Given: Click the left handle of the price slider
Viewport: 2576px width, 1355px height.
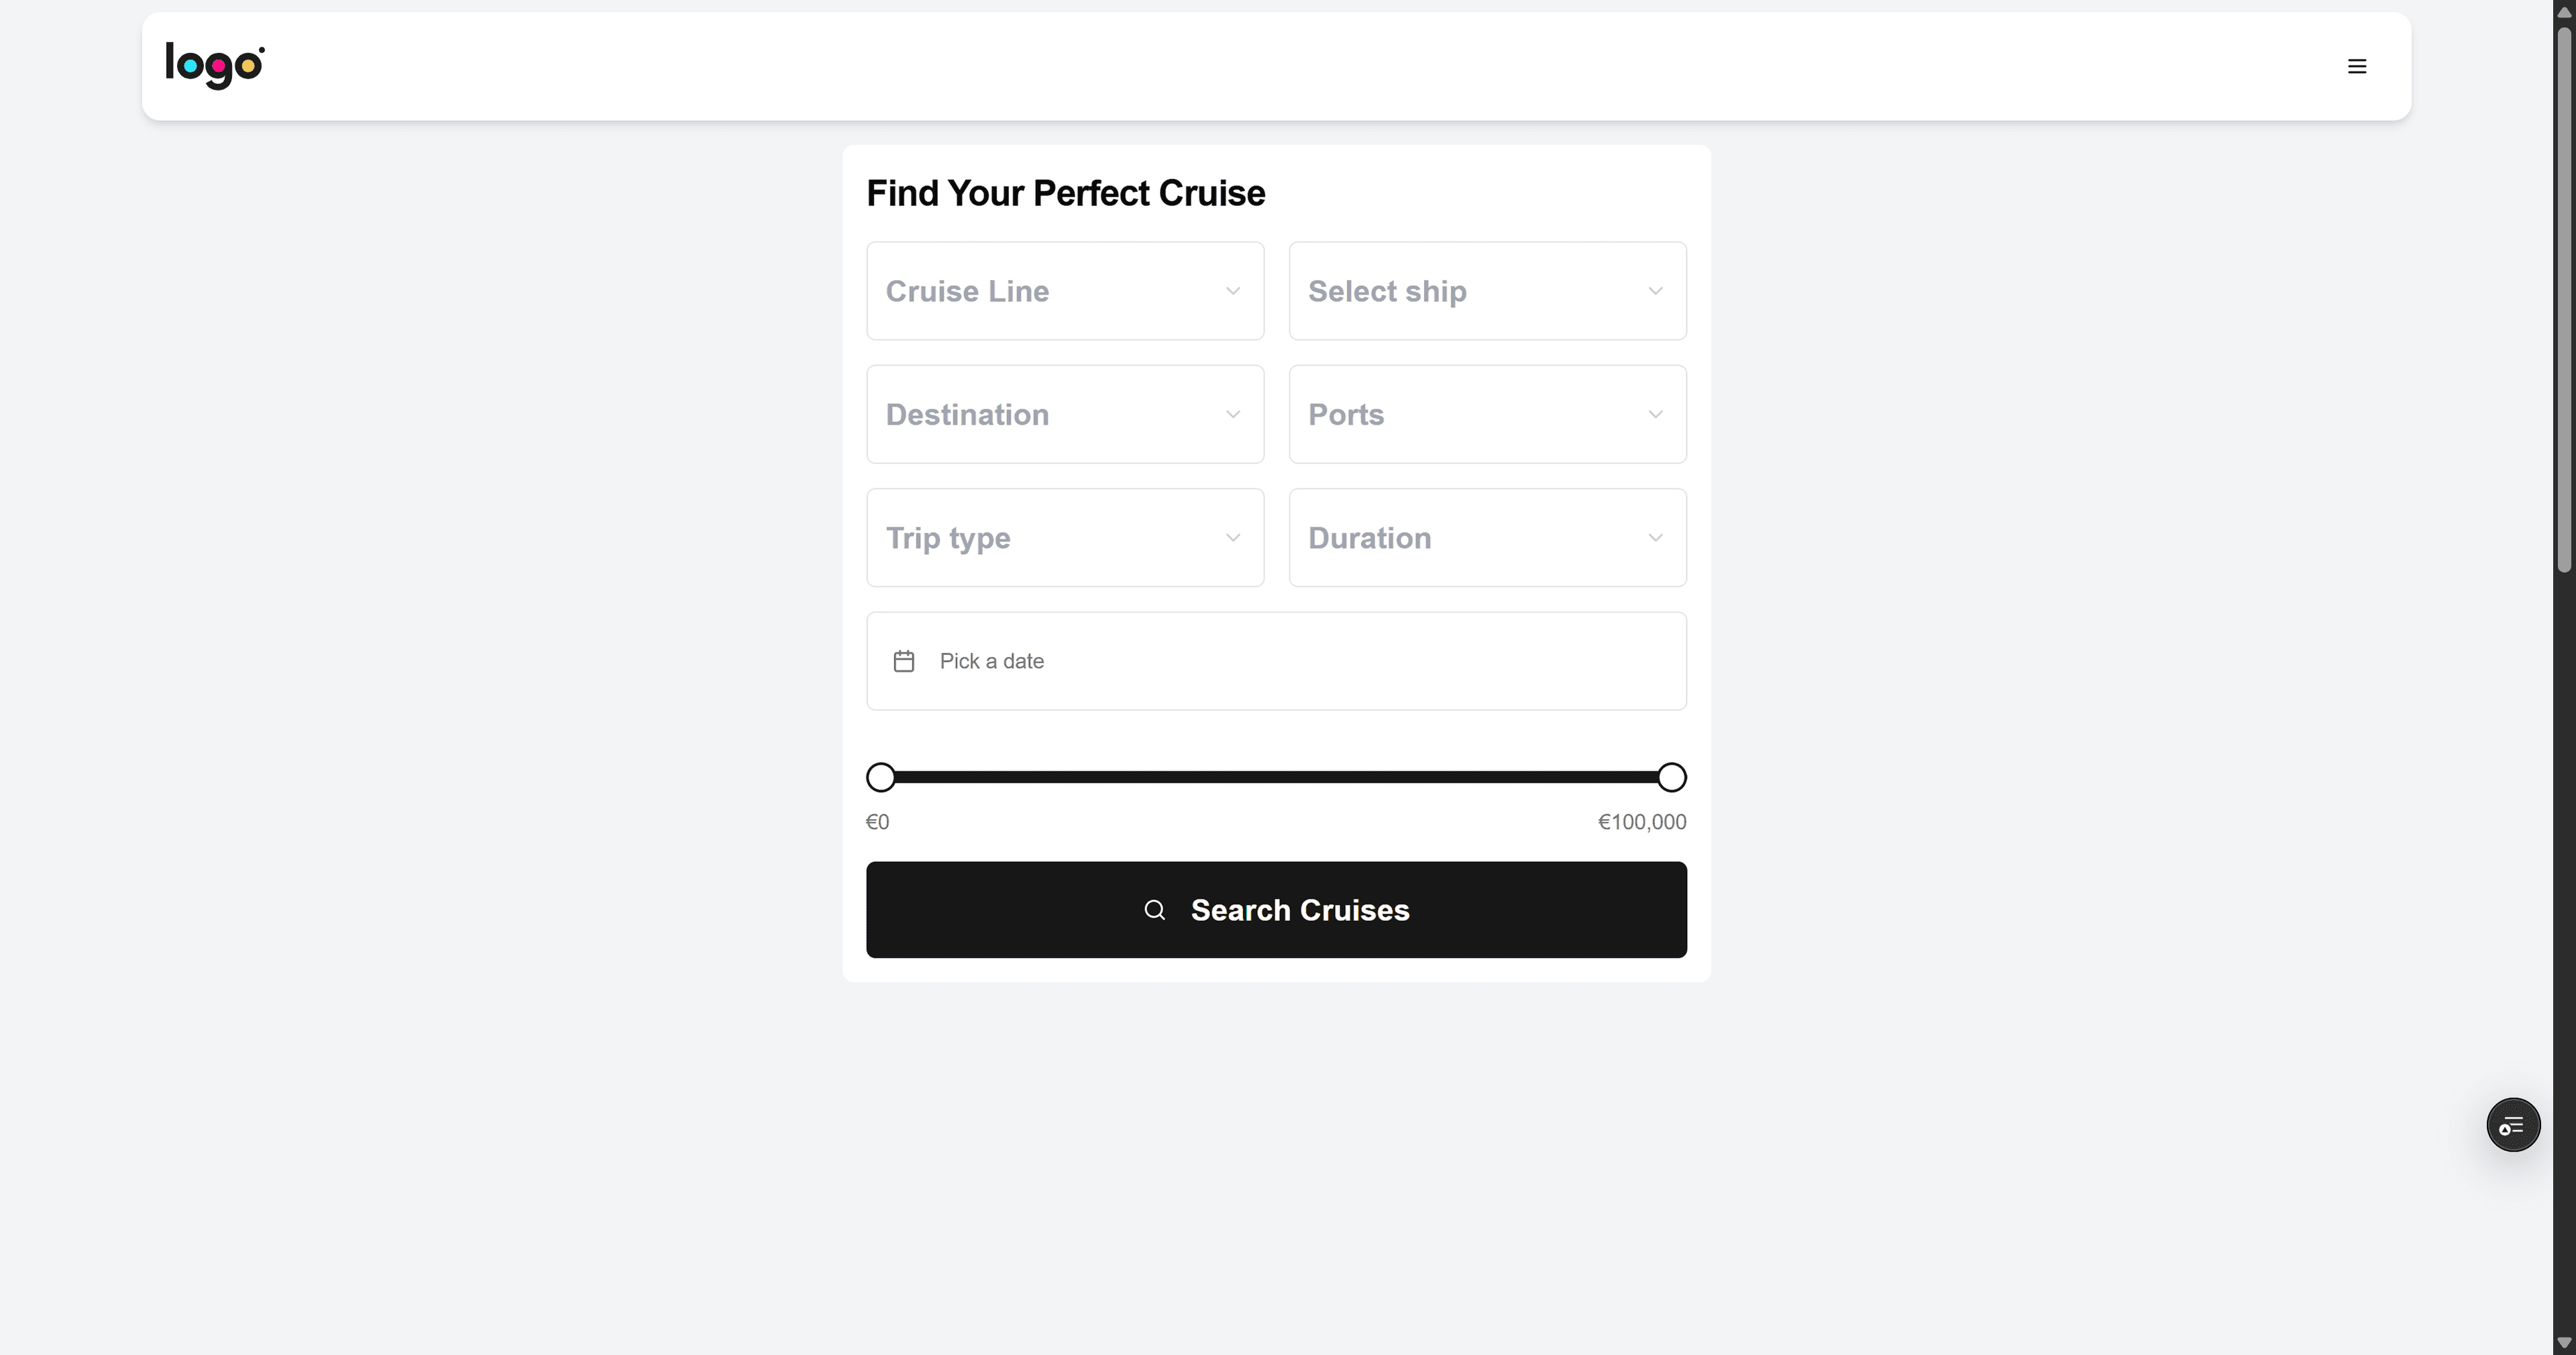Looking at the screenshot, I should 881,777.
